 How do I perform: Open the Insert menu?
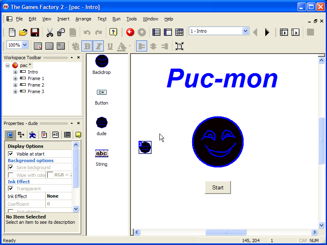point(63,19)
